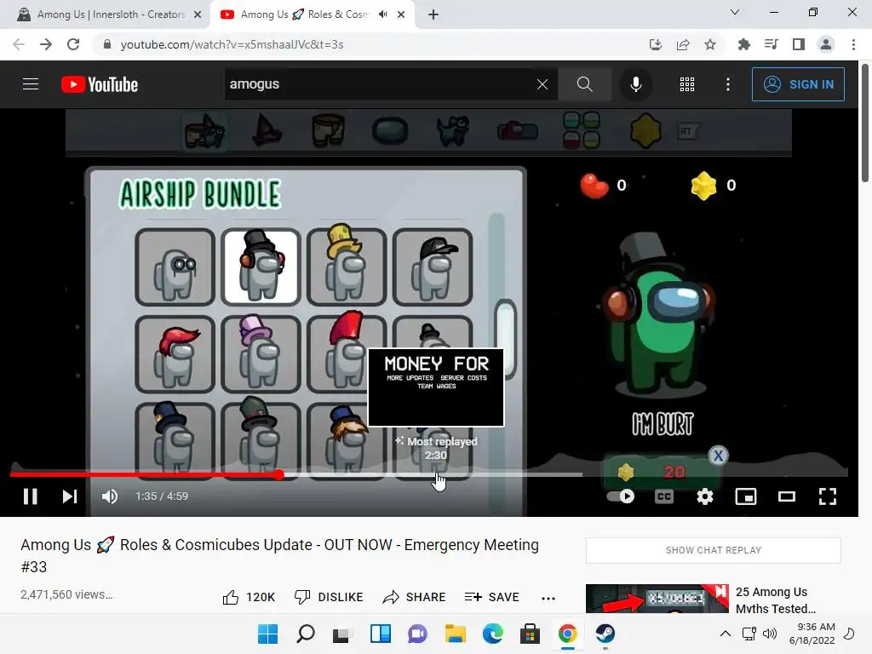This screenshot has width=872, height=654.
Task: Click the DISLIKE button
Action: point(329,597)
